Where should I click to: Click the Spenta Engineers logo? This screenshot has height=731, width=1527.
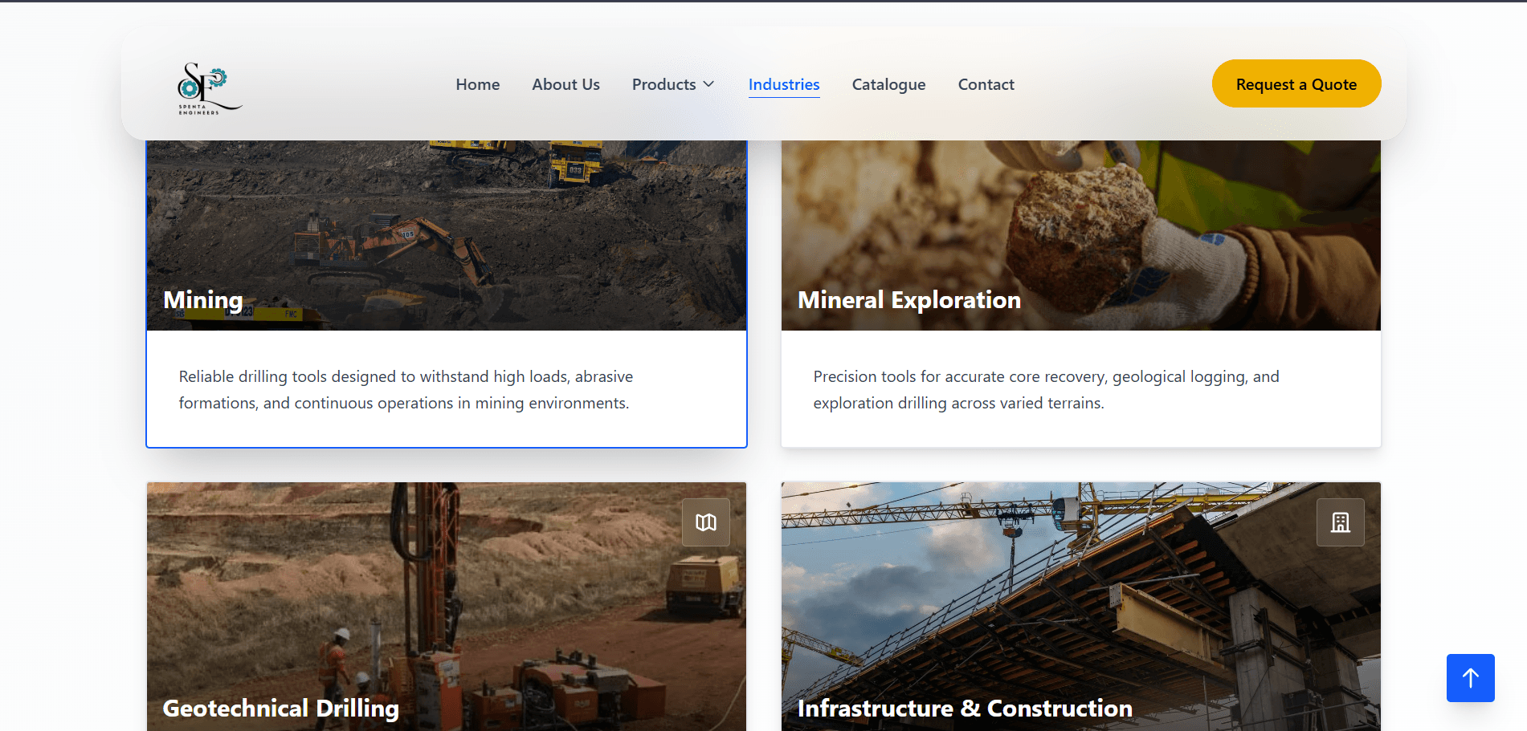point(209,88)
